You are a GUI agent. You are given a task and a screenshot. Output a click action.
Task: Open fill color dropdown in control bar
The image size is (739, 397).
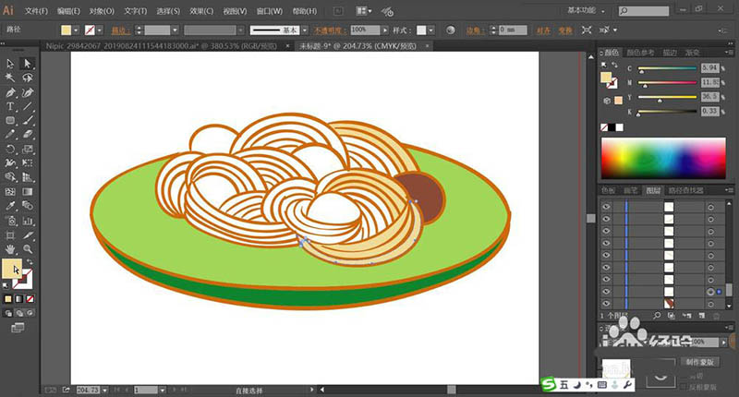click(x=76, y=30)
